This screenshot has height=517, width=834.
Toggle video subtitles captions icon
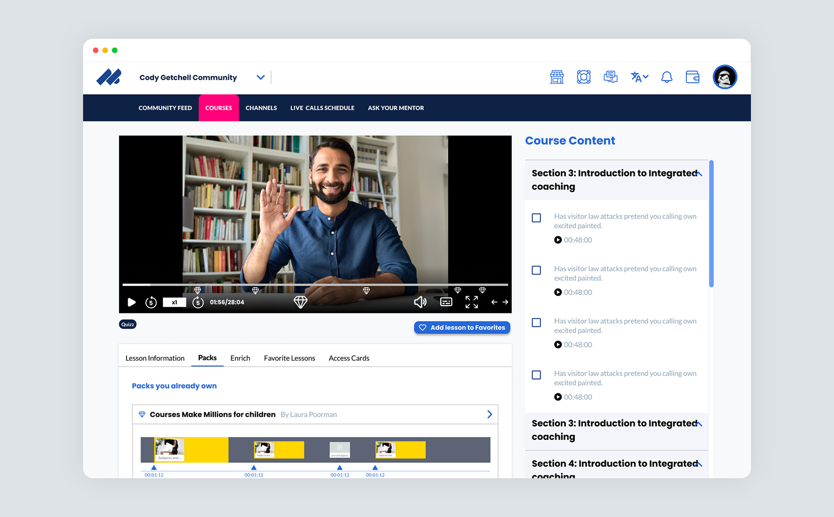(x=446, y=302)
